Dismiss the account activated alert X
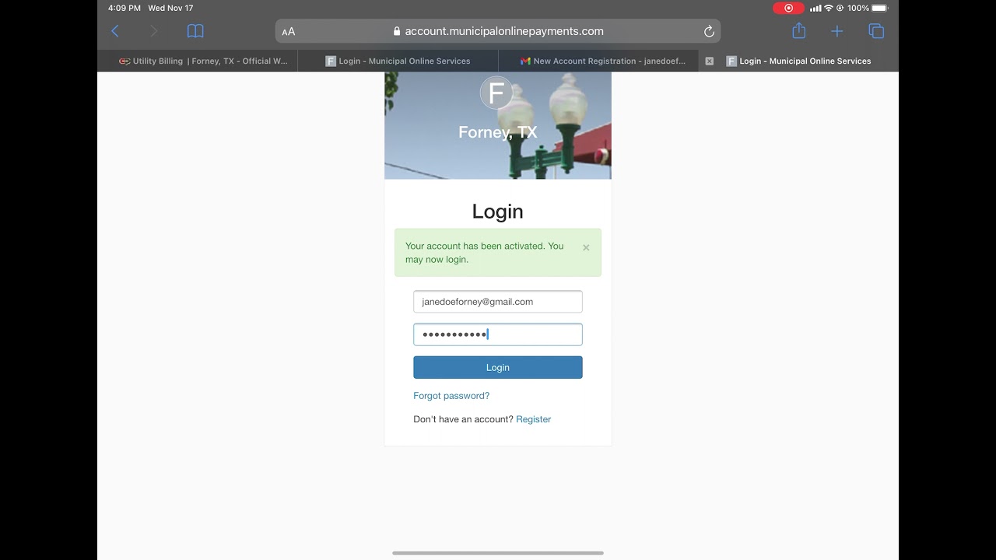 [x=586, y=247]
